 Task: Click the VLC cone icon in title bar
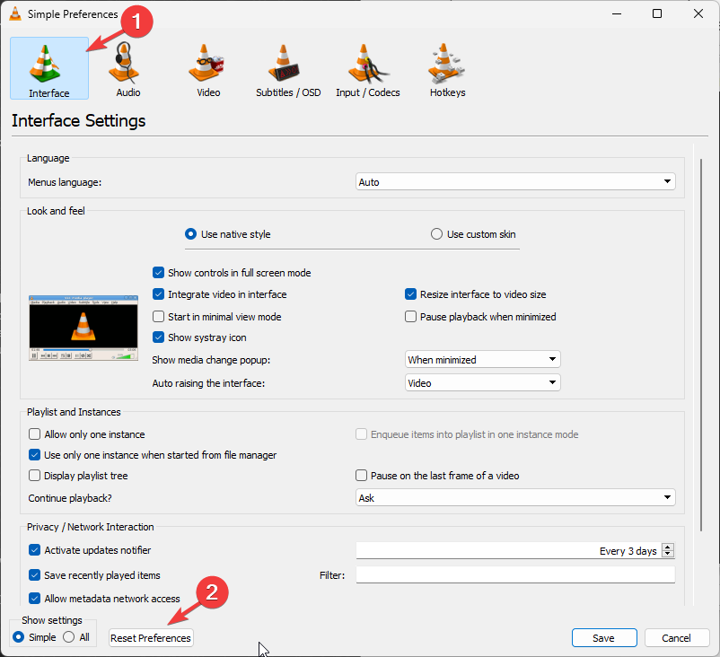click(15, 13)
